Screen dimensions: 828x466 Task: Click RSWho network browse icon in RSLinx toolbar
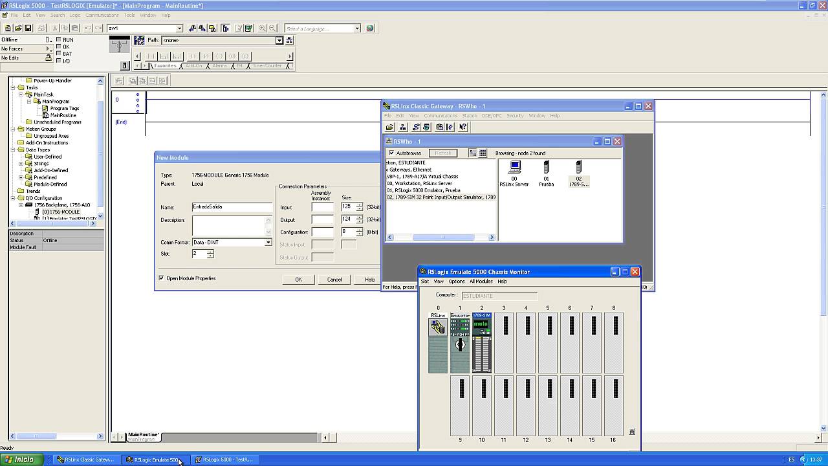[402, 128]
